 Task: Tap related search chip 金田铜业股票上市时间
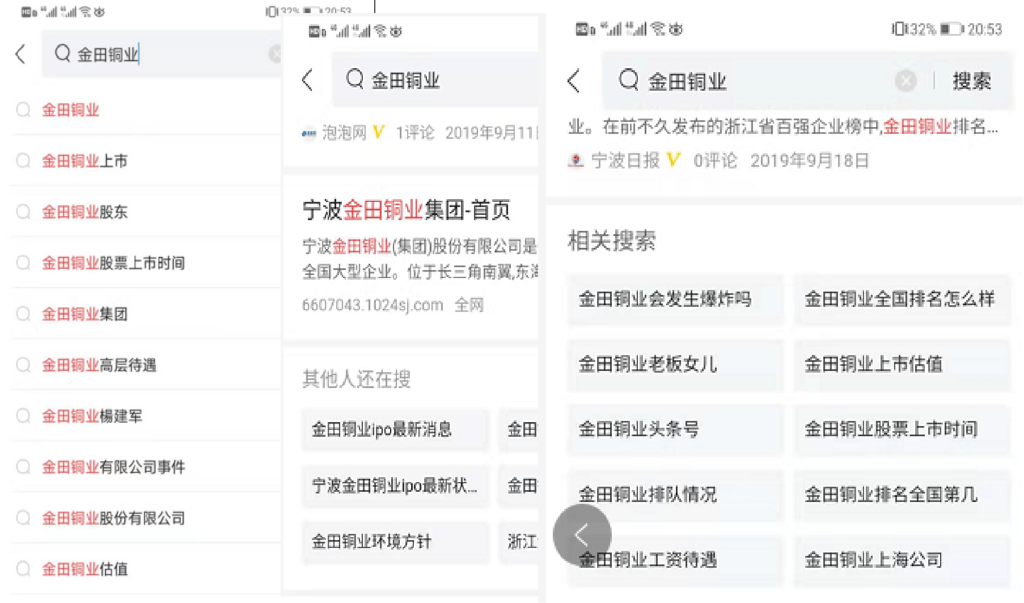902,429
